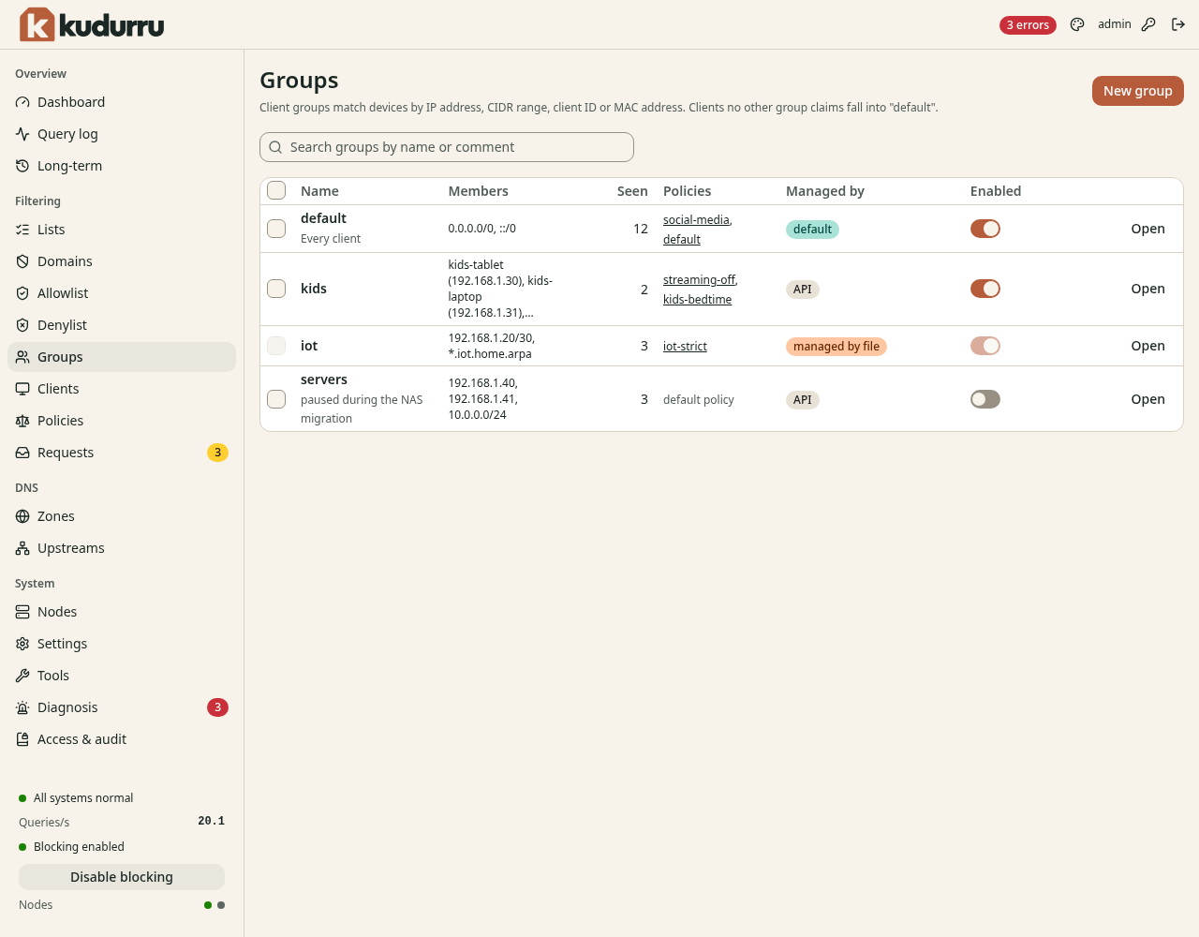Click Open for the servers group

[x=1147, y=399]
